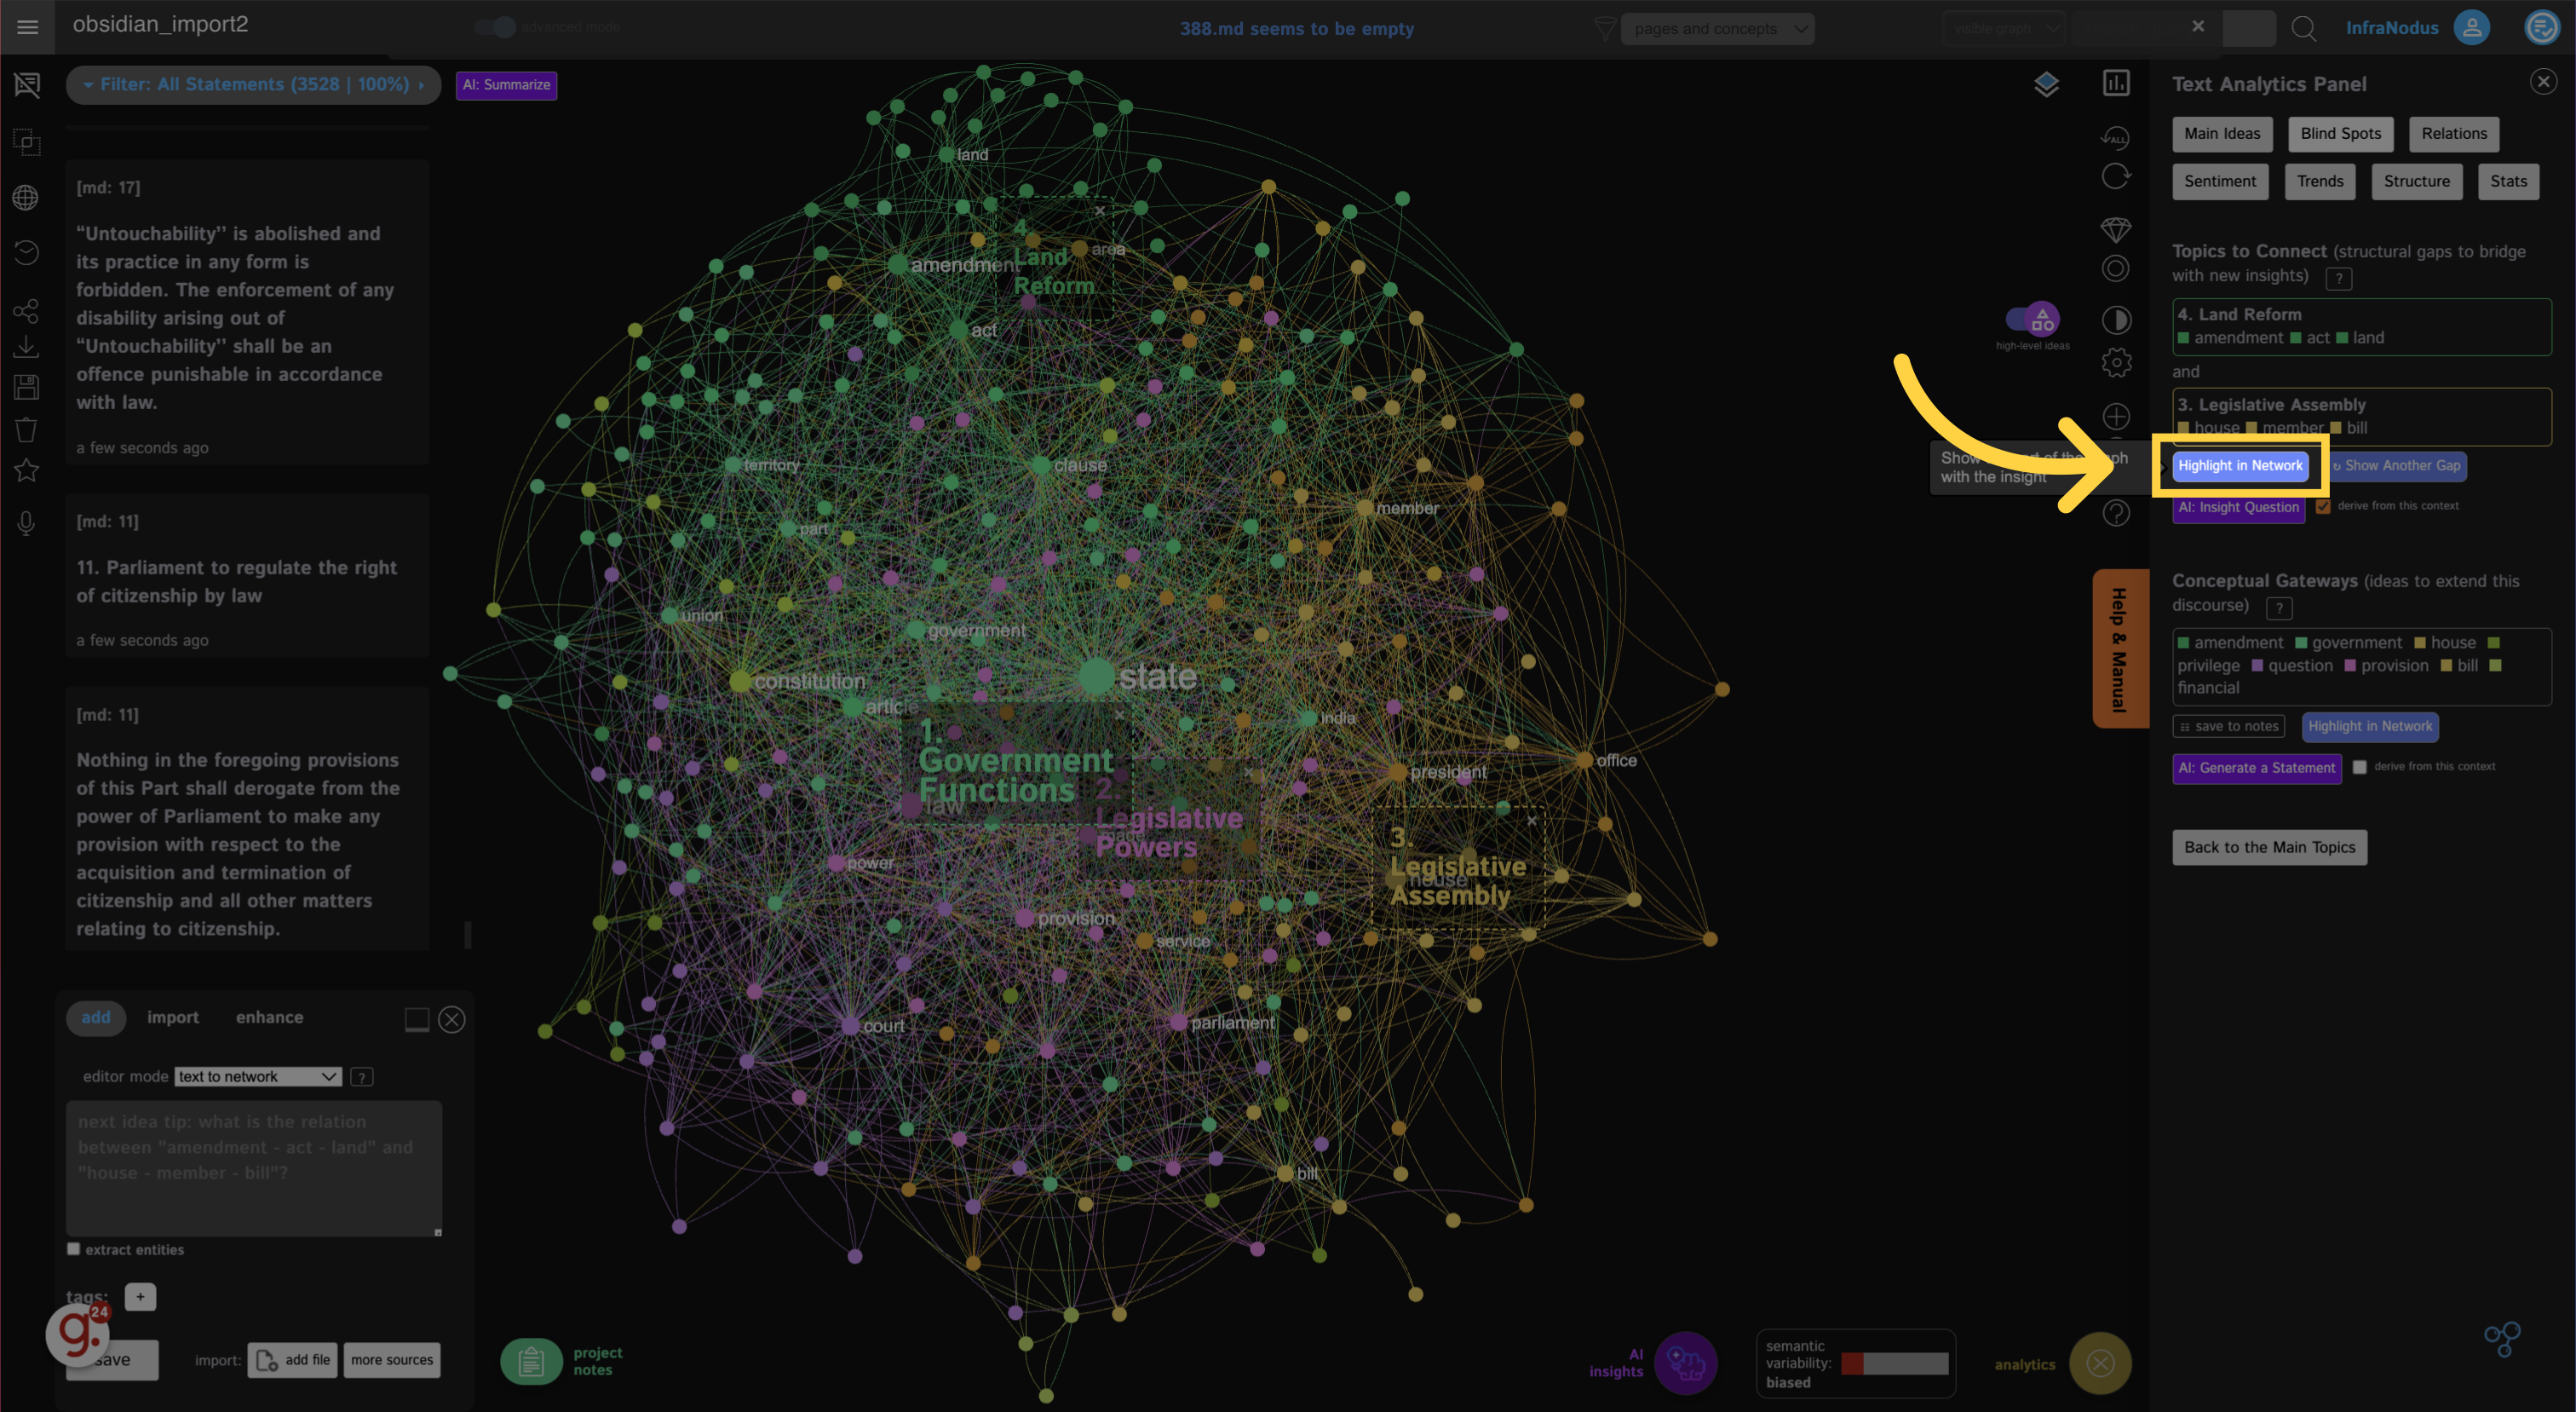This screenshot has width=2576, height=1412.
Task: Click AI: Generate a Statement button
Action: tap(2256, 769)
